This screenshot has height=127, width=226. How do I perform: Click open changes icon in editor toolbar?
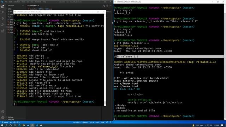104,6
